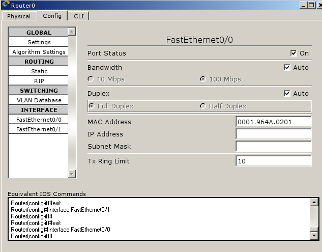The image size is (322, 252).
Task: Open the CLI tab
Action: [x=79, y=16]
